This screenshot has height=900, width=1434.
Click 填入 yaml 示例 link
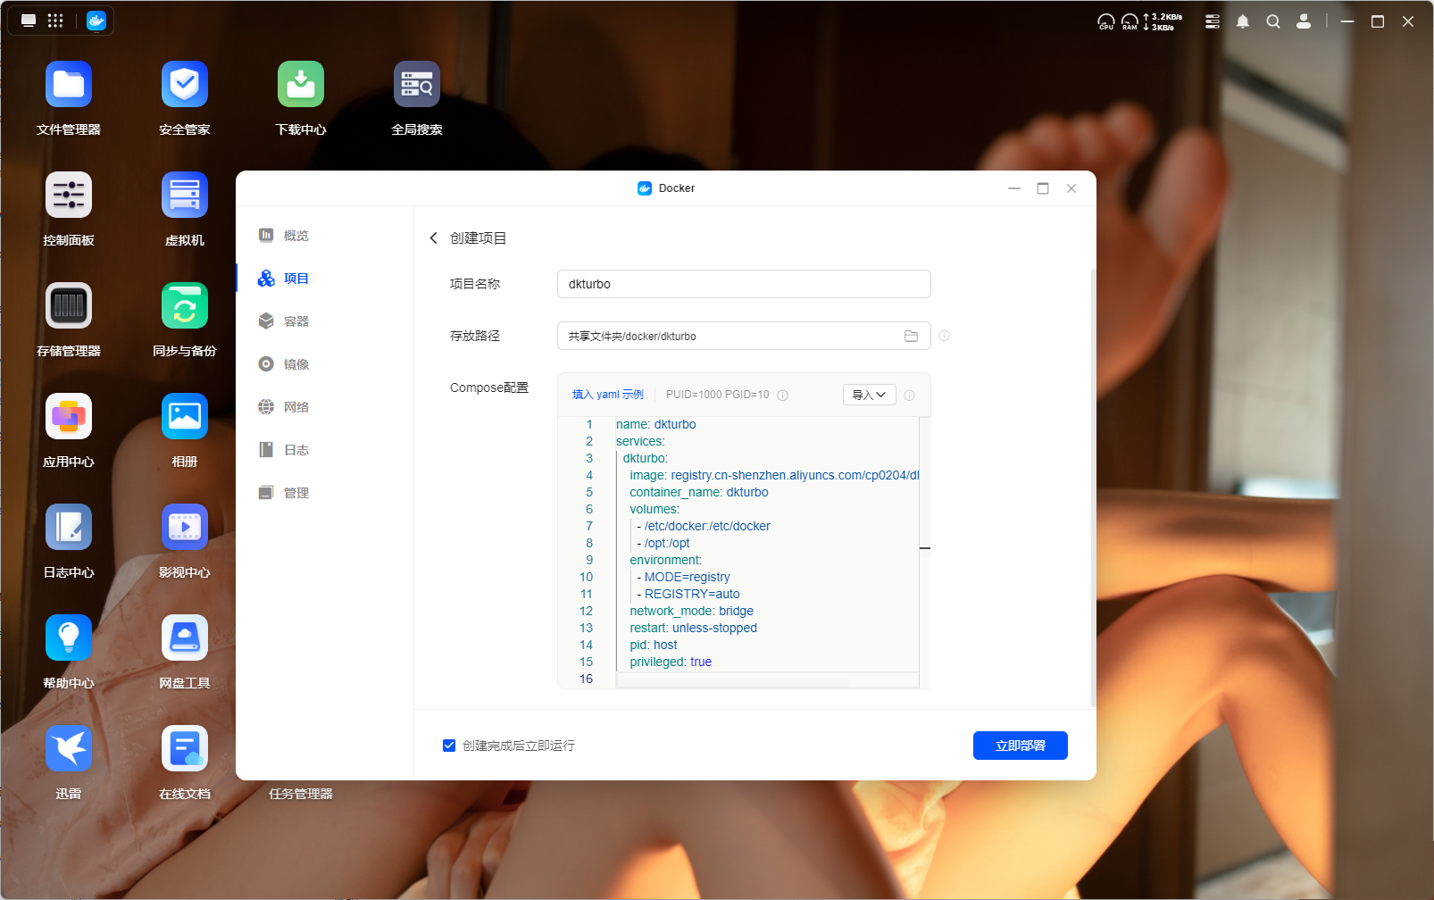pos(607,395)
